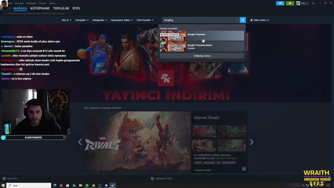Open File Explorer from taskbar
This screenshot has width=334, height=188.
[81, 185]
